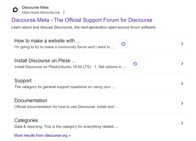The height and width of the screenshot is (141, 196).
Task: Click the https://meta.discourse.org URL text
Action: (41, 12)
